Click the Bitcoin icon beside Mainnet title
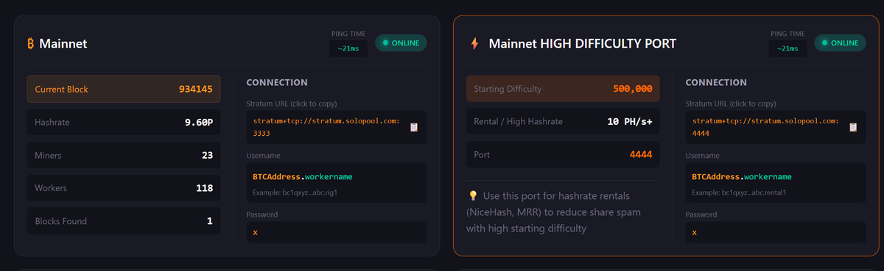This screenshot has width=884, height=271. (31, 44)
